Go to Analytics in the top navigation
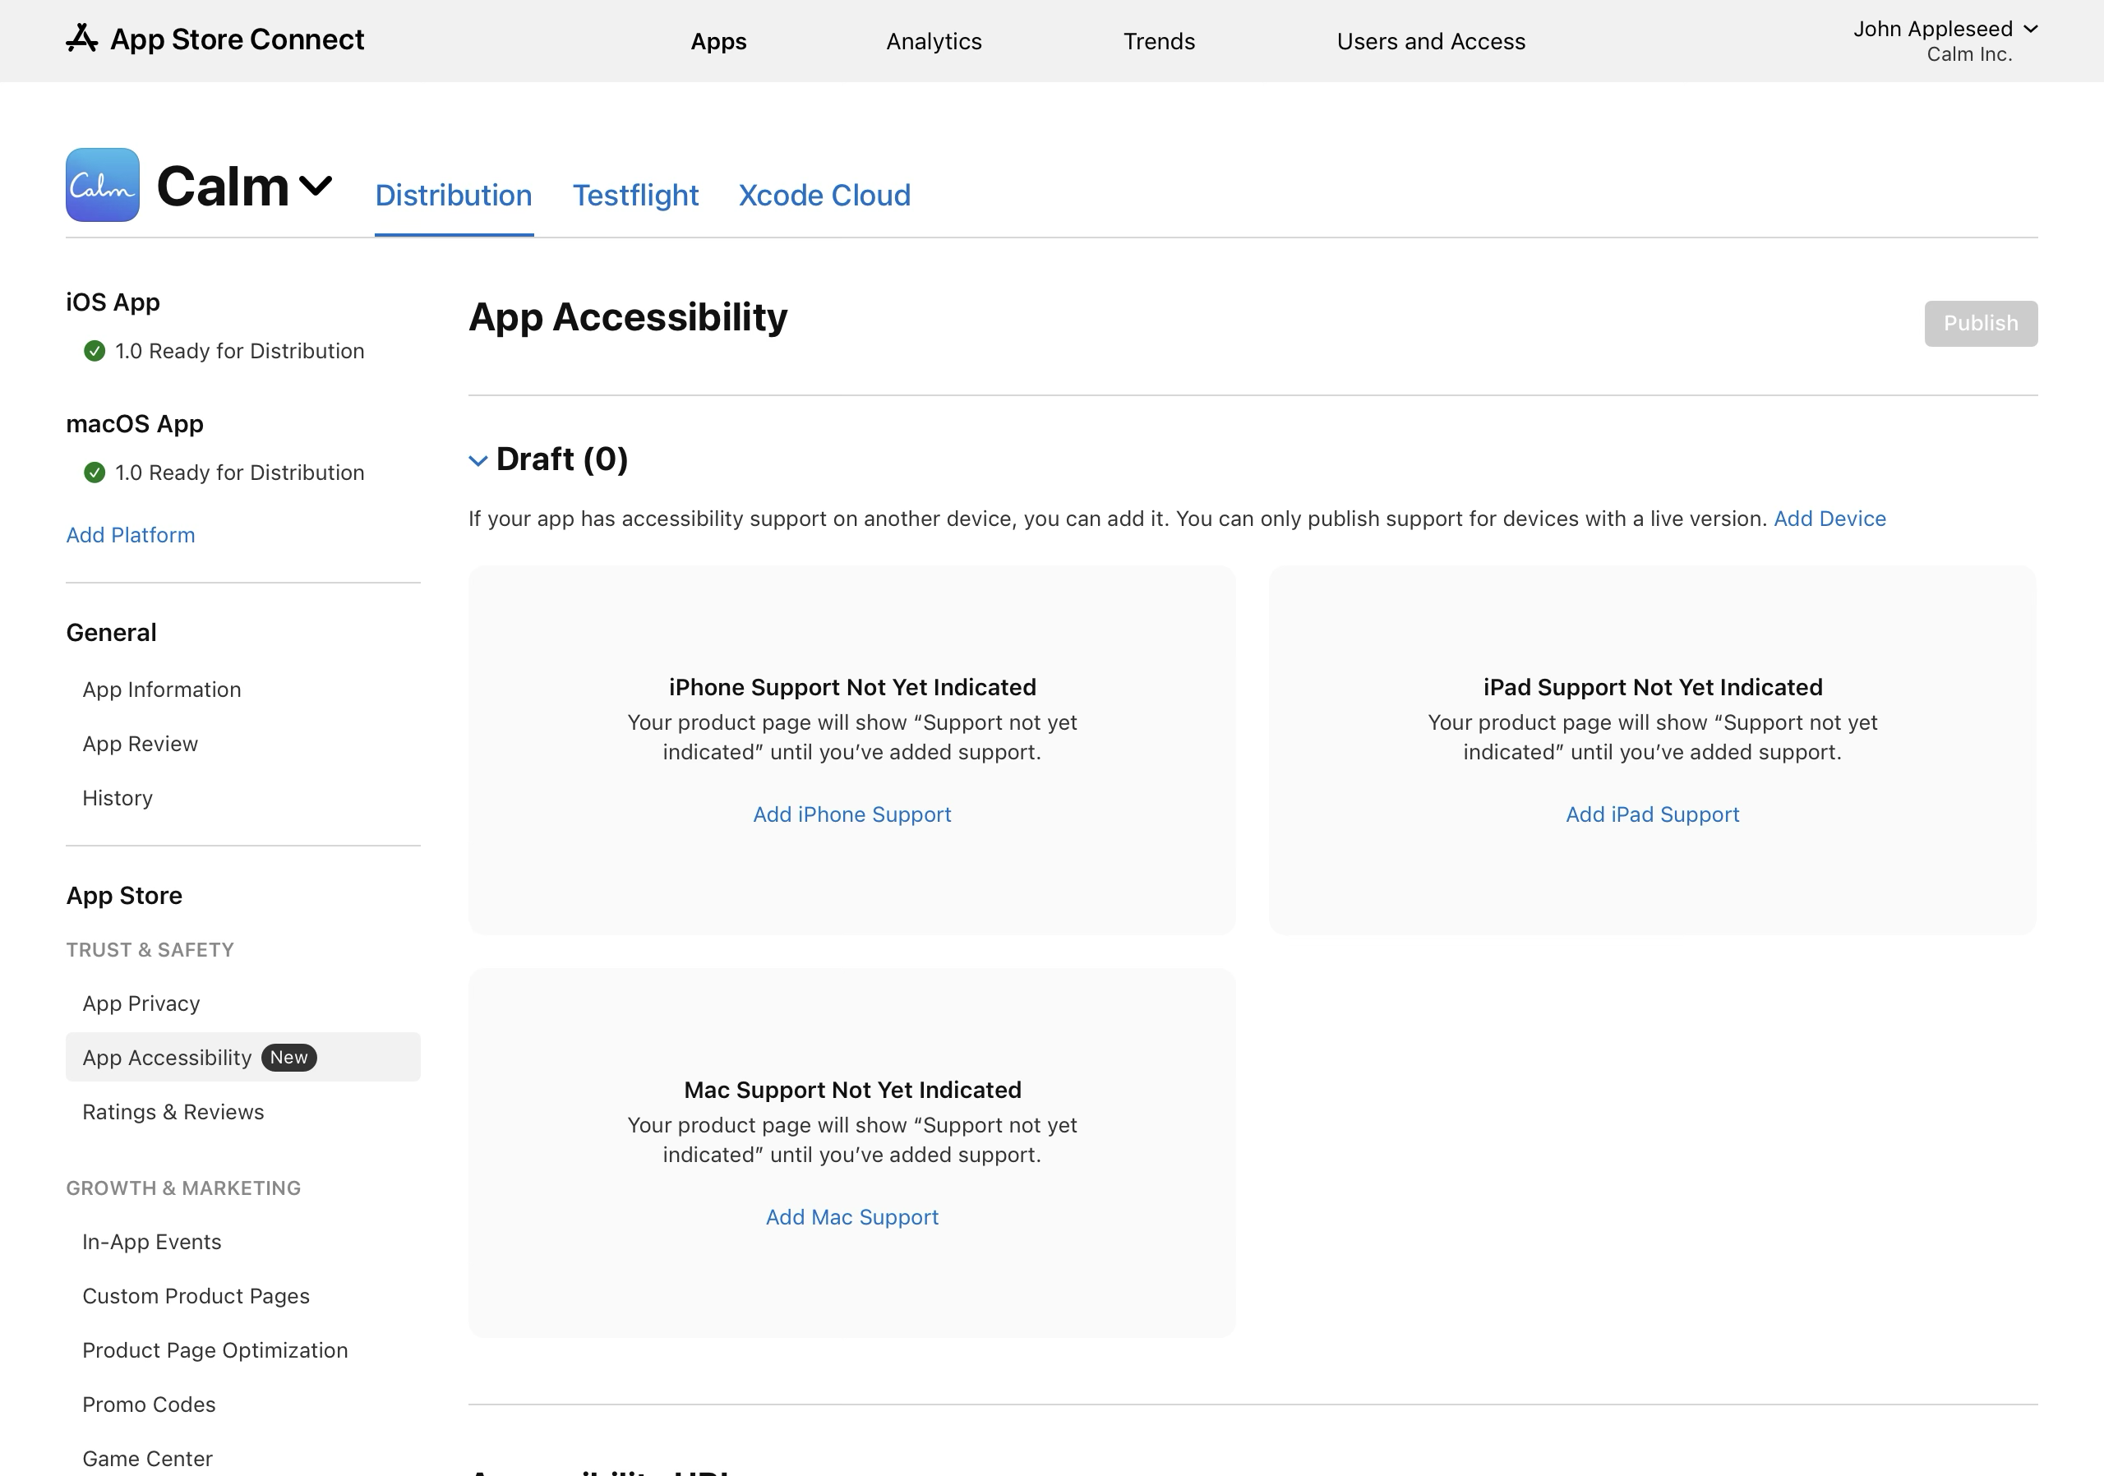Viewport: 2104px width, 1476px height. pos(933,41)
